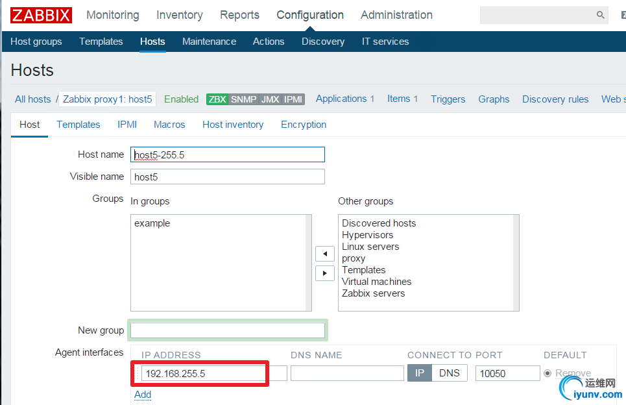Click the ZBX availability badge

click(217, 99)
